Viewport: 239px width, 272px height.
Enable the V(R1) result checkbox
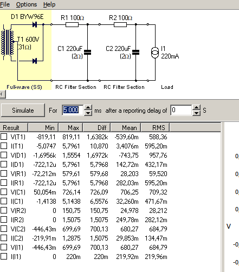[4, 173]
